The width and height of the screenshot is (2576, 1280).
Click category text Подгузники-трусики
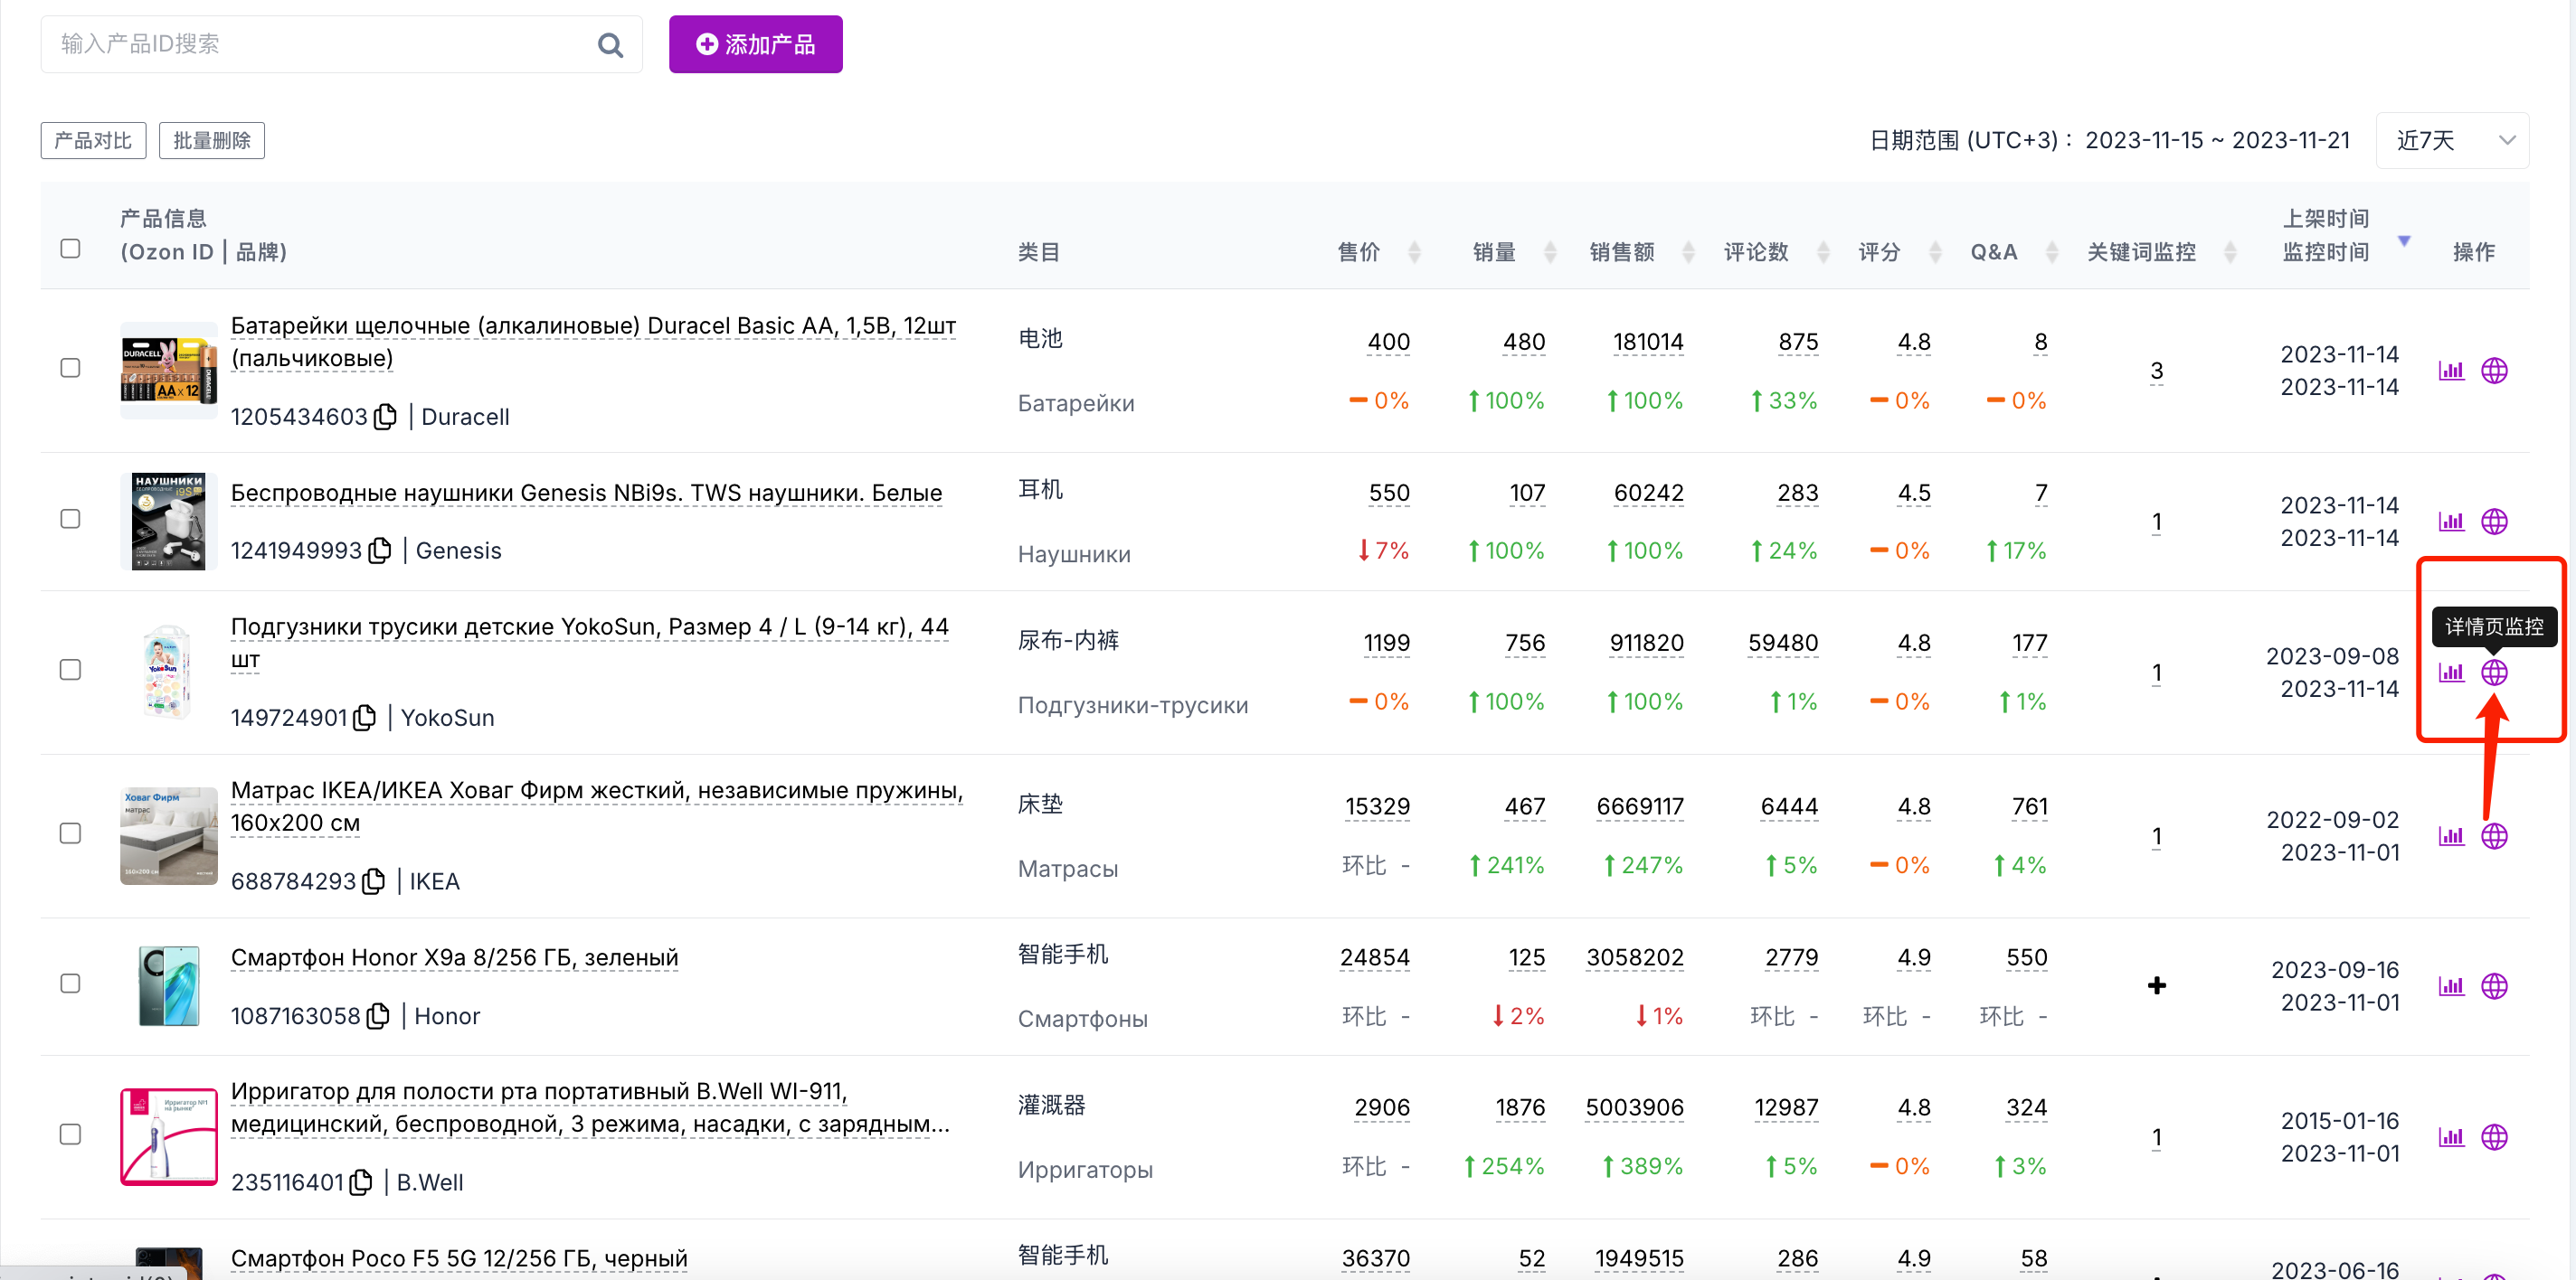[x=1133, y=705]
